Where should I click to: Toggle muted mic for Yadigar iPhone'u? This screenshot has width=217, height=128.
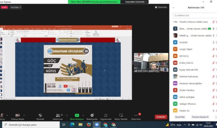click(x=213, y=104)
